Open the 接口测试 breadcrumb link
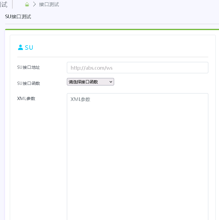Image resolution: width=219 pixels, height=220 pixels. 49,4
